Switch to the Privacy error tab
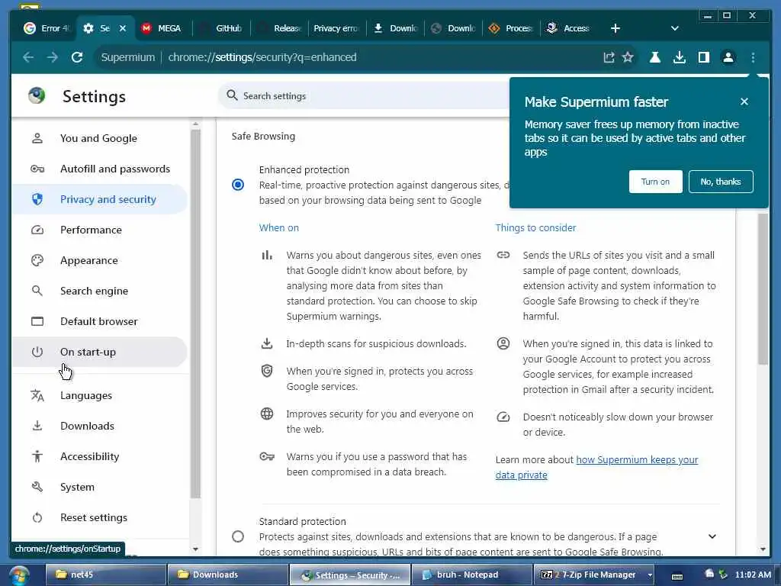The height and width of the screenshot is (586, 781). click(336, 28)
